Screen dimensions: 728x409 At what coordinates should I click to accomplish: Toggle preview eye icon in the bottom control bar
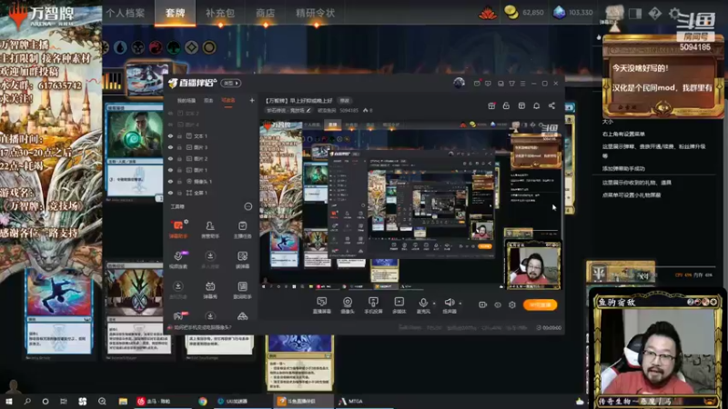(497, 304)
